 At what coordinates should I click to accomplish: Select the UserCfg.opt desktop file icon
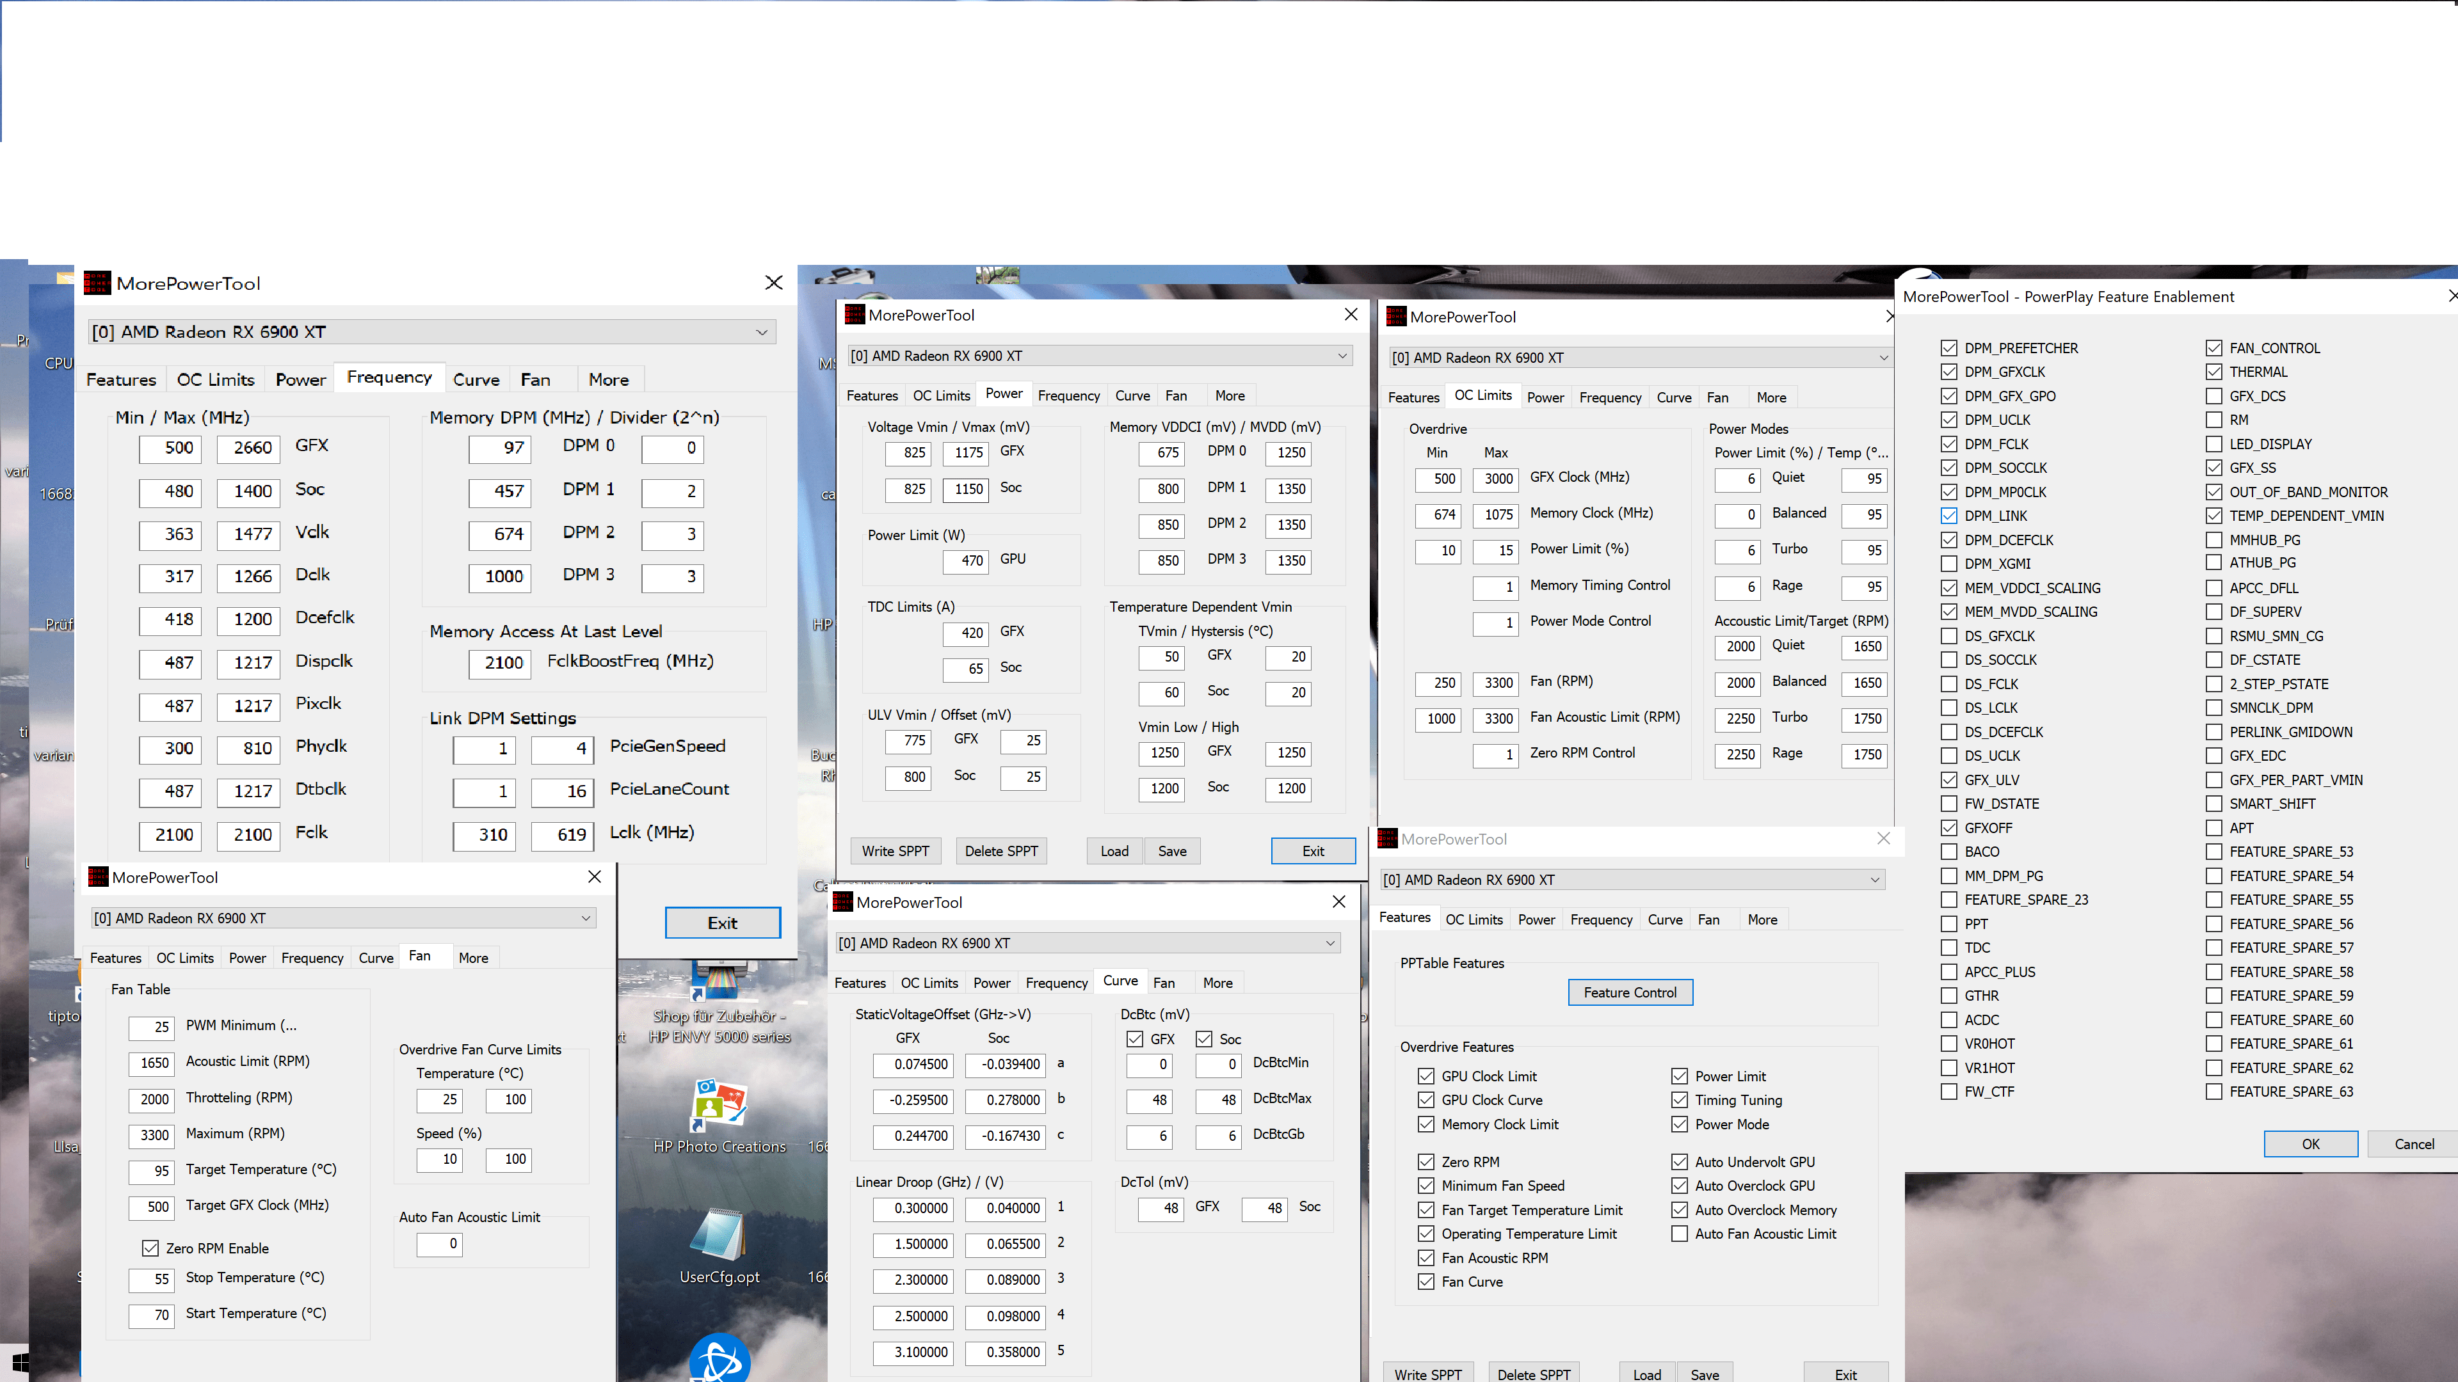point(719,1246)
